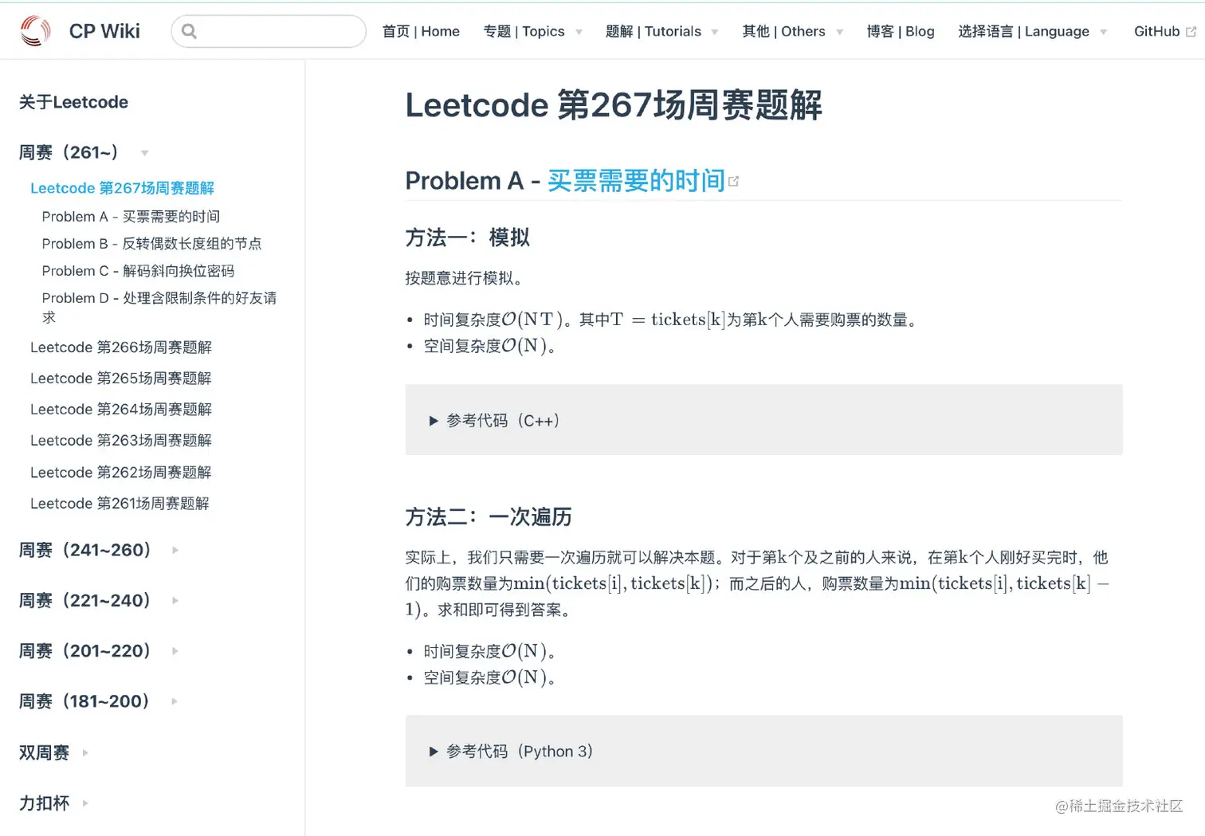Open Leetcode 第264场周赛题解
The width and height of the screenshot is (1205, 836).
pos(121,410)
